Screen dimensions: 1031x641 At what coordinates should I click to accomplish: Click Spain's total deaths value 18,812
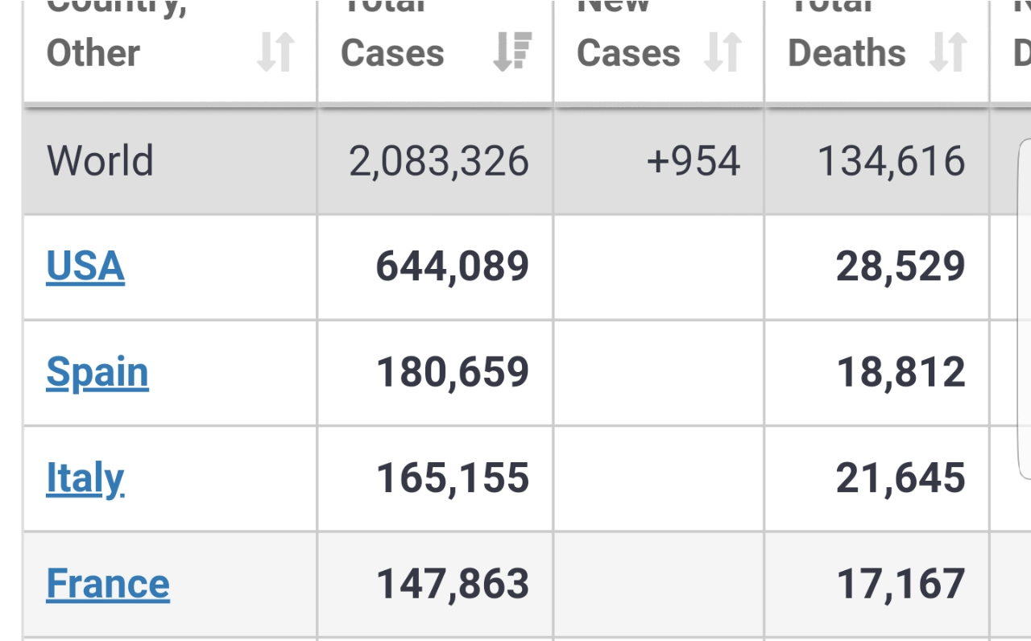click(901, 372)
